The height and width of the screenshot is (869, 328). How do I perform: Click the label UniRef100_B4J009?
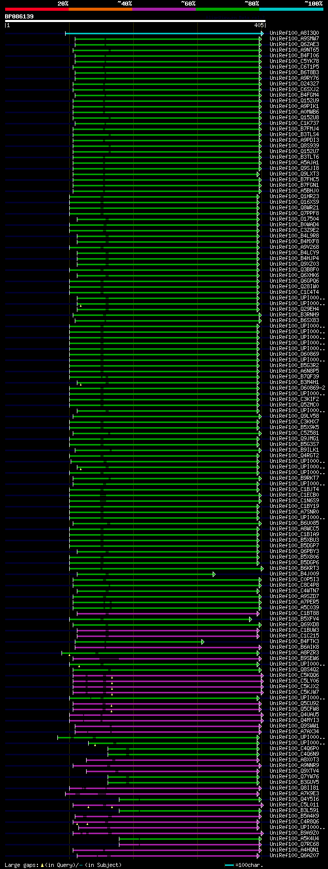294,574
